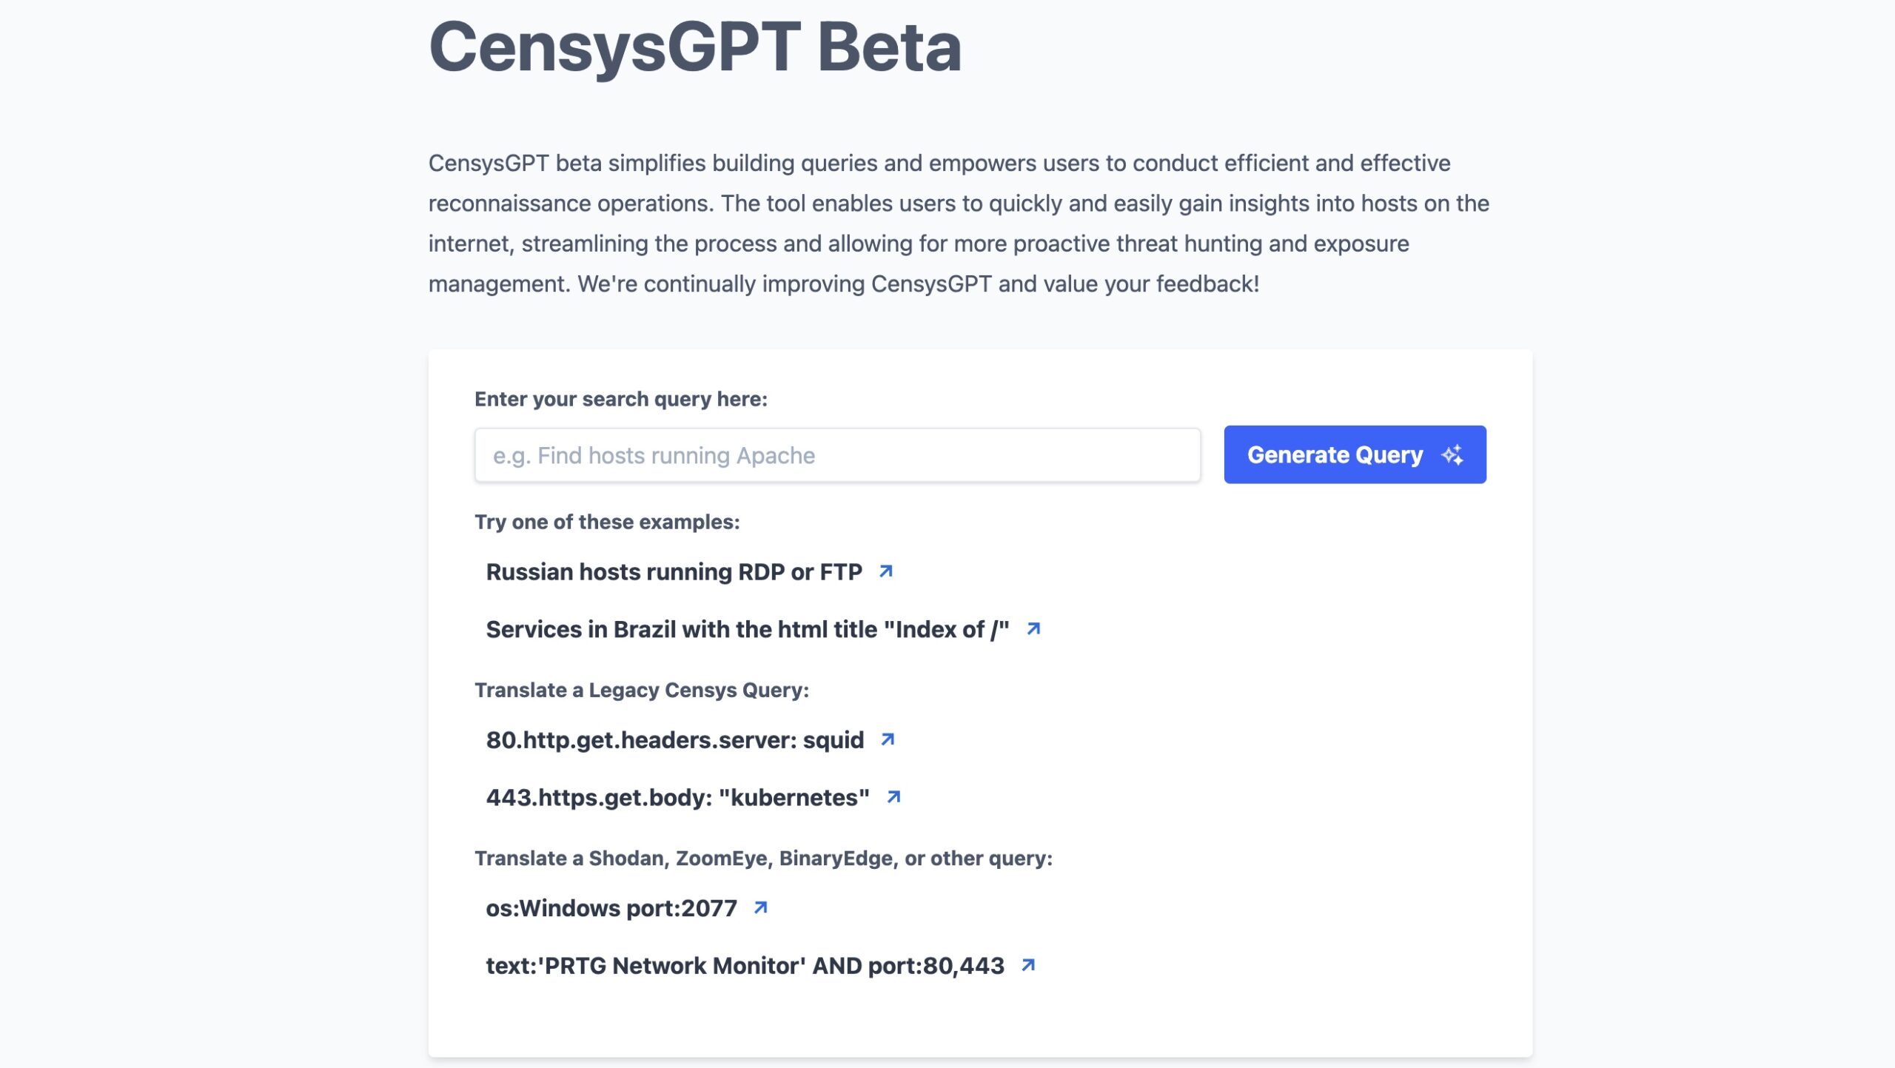Click the "Translate a Legacy Censys Query" heading
The height and width of the screenshot is (1068, 1895).
tap(641, 690)
